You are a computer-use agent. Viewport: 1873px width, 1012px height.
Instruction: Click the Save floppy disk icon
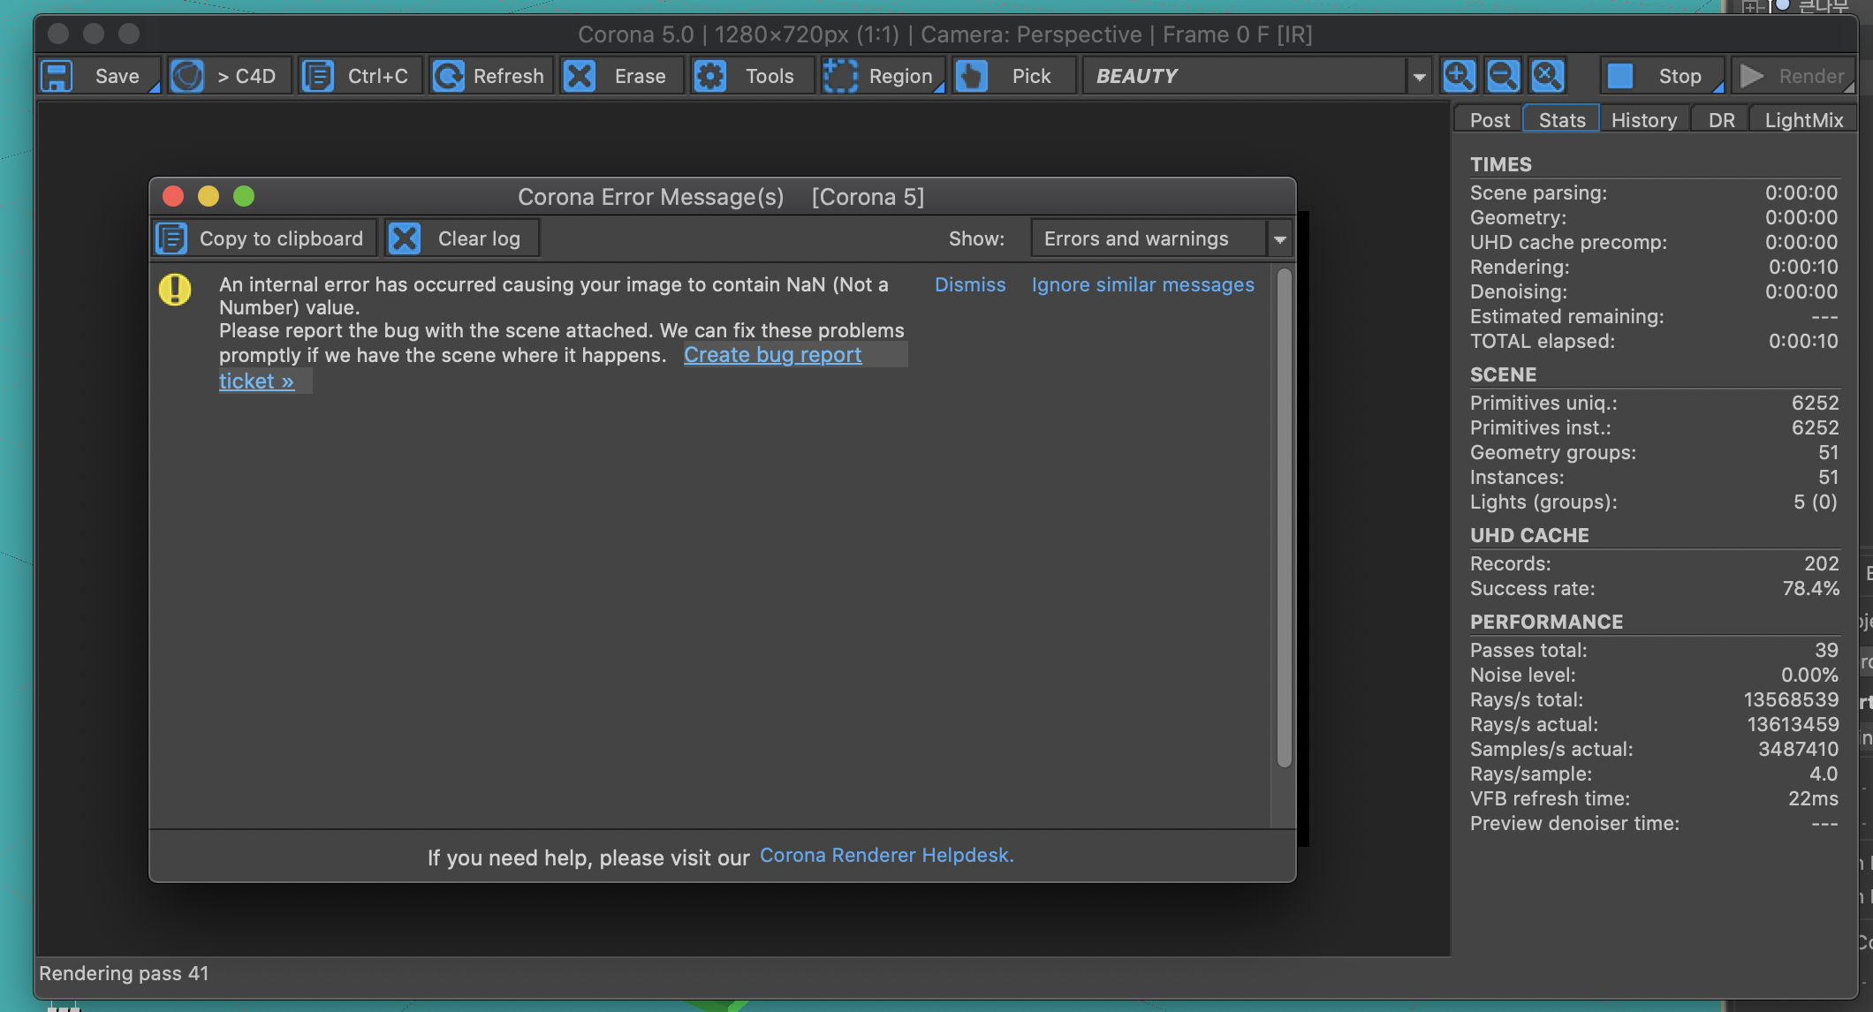coord(57,76)
